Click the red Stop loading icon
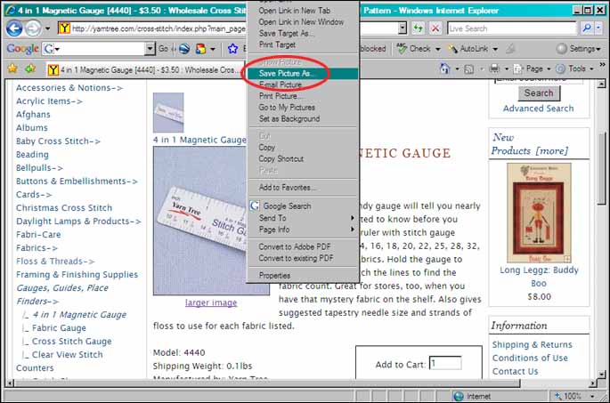This screenshot has height=403, width=610. (435, 28)
